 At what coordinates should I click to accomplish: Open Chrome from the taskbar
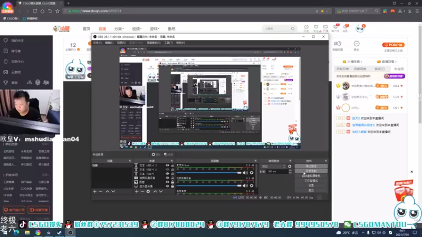click(x=38, y=233)
